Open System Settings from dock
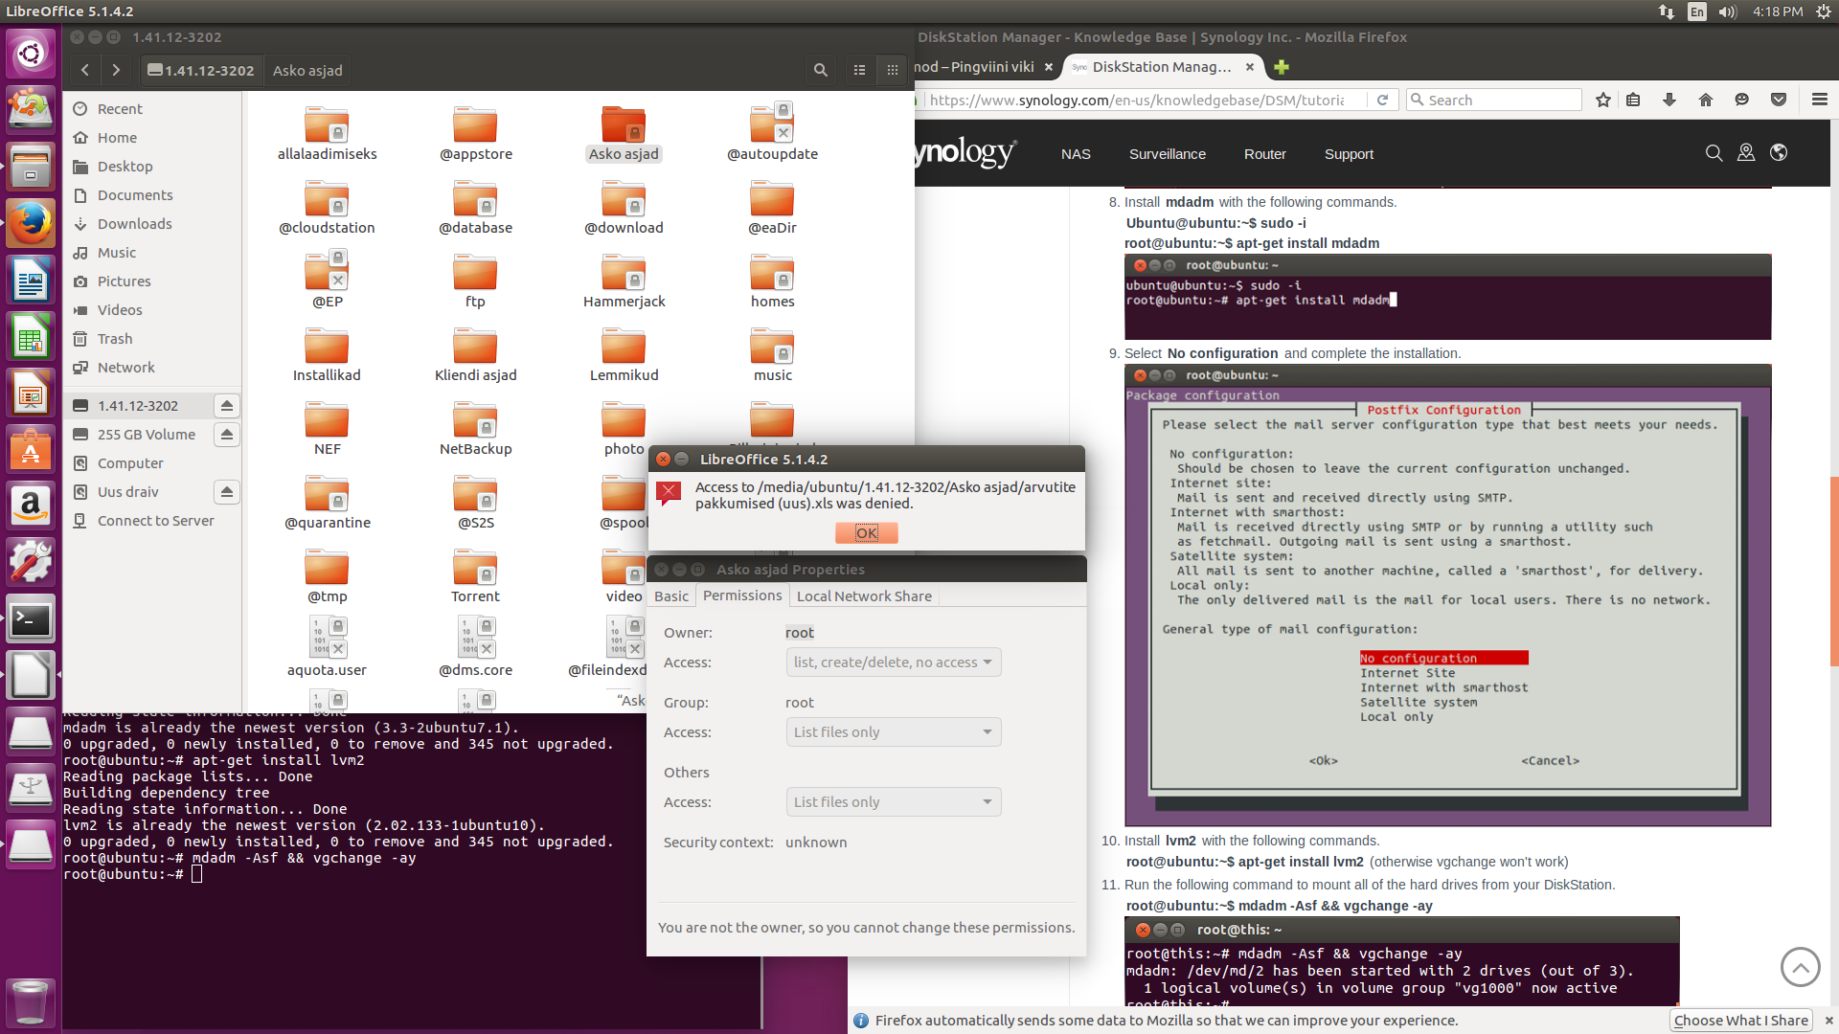Viewport: 1839px width, 1034px height. (x=31, y=562)
